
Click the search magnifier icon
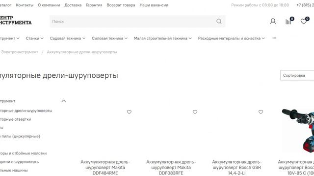219,21
